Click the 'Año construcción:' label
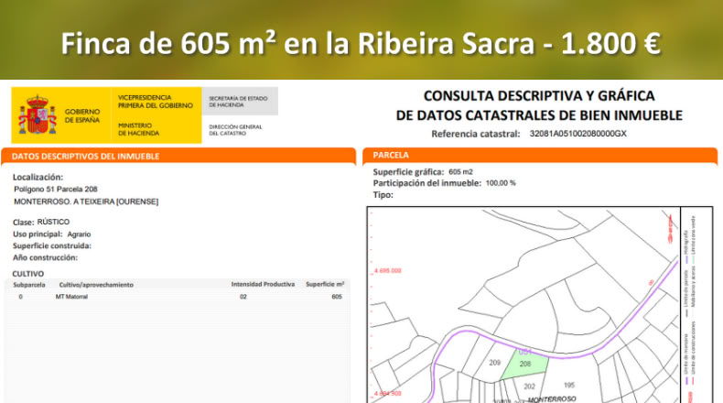The width and height of the screenshot is (723, 403). click(45, 257)
